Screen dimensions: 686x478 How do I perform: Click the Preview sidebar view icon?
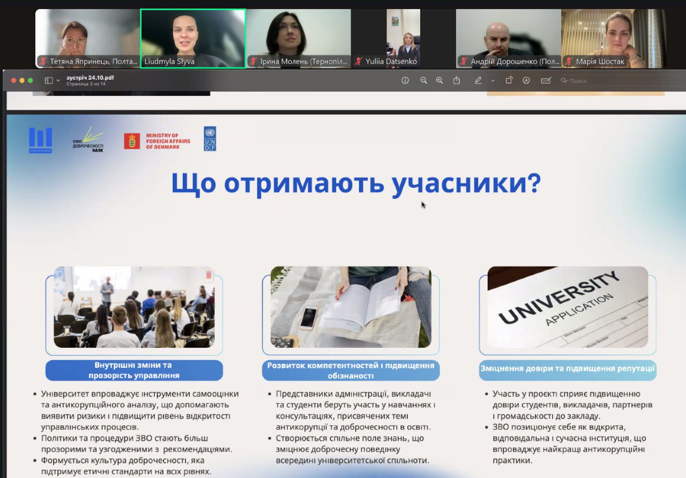pos(49,80)
